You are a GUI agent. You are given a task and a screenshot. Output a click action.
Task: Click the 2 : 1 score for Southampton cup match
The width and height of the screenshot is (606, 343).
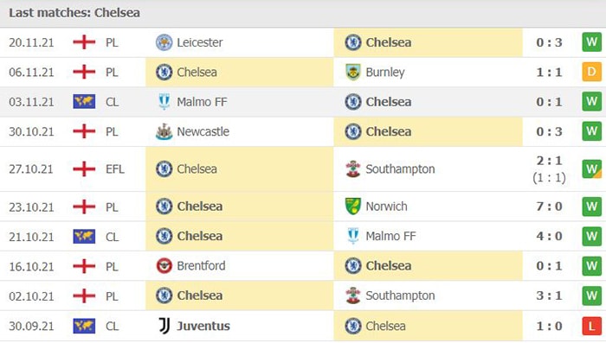click(549, 161)
